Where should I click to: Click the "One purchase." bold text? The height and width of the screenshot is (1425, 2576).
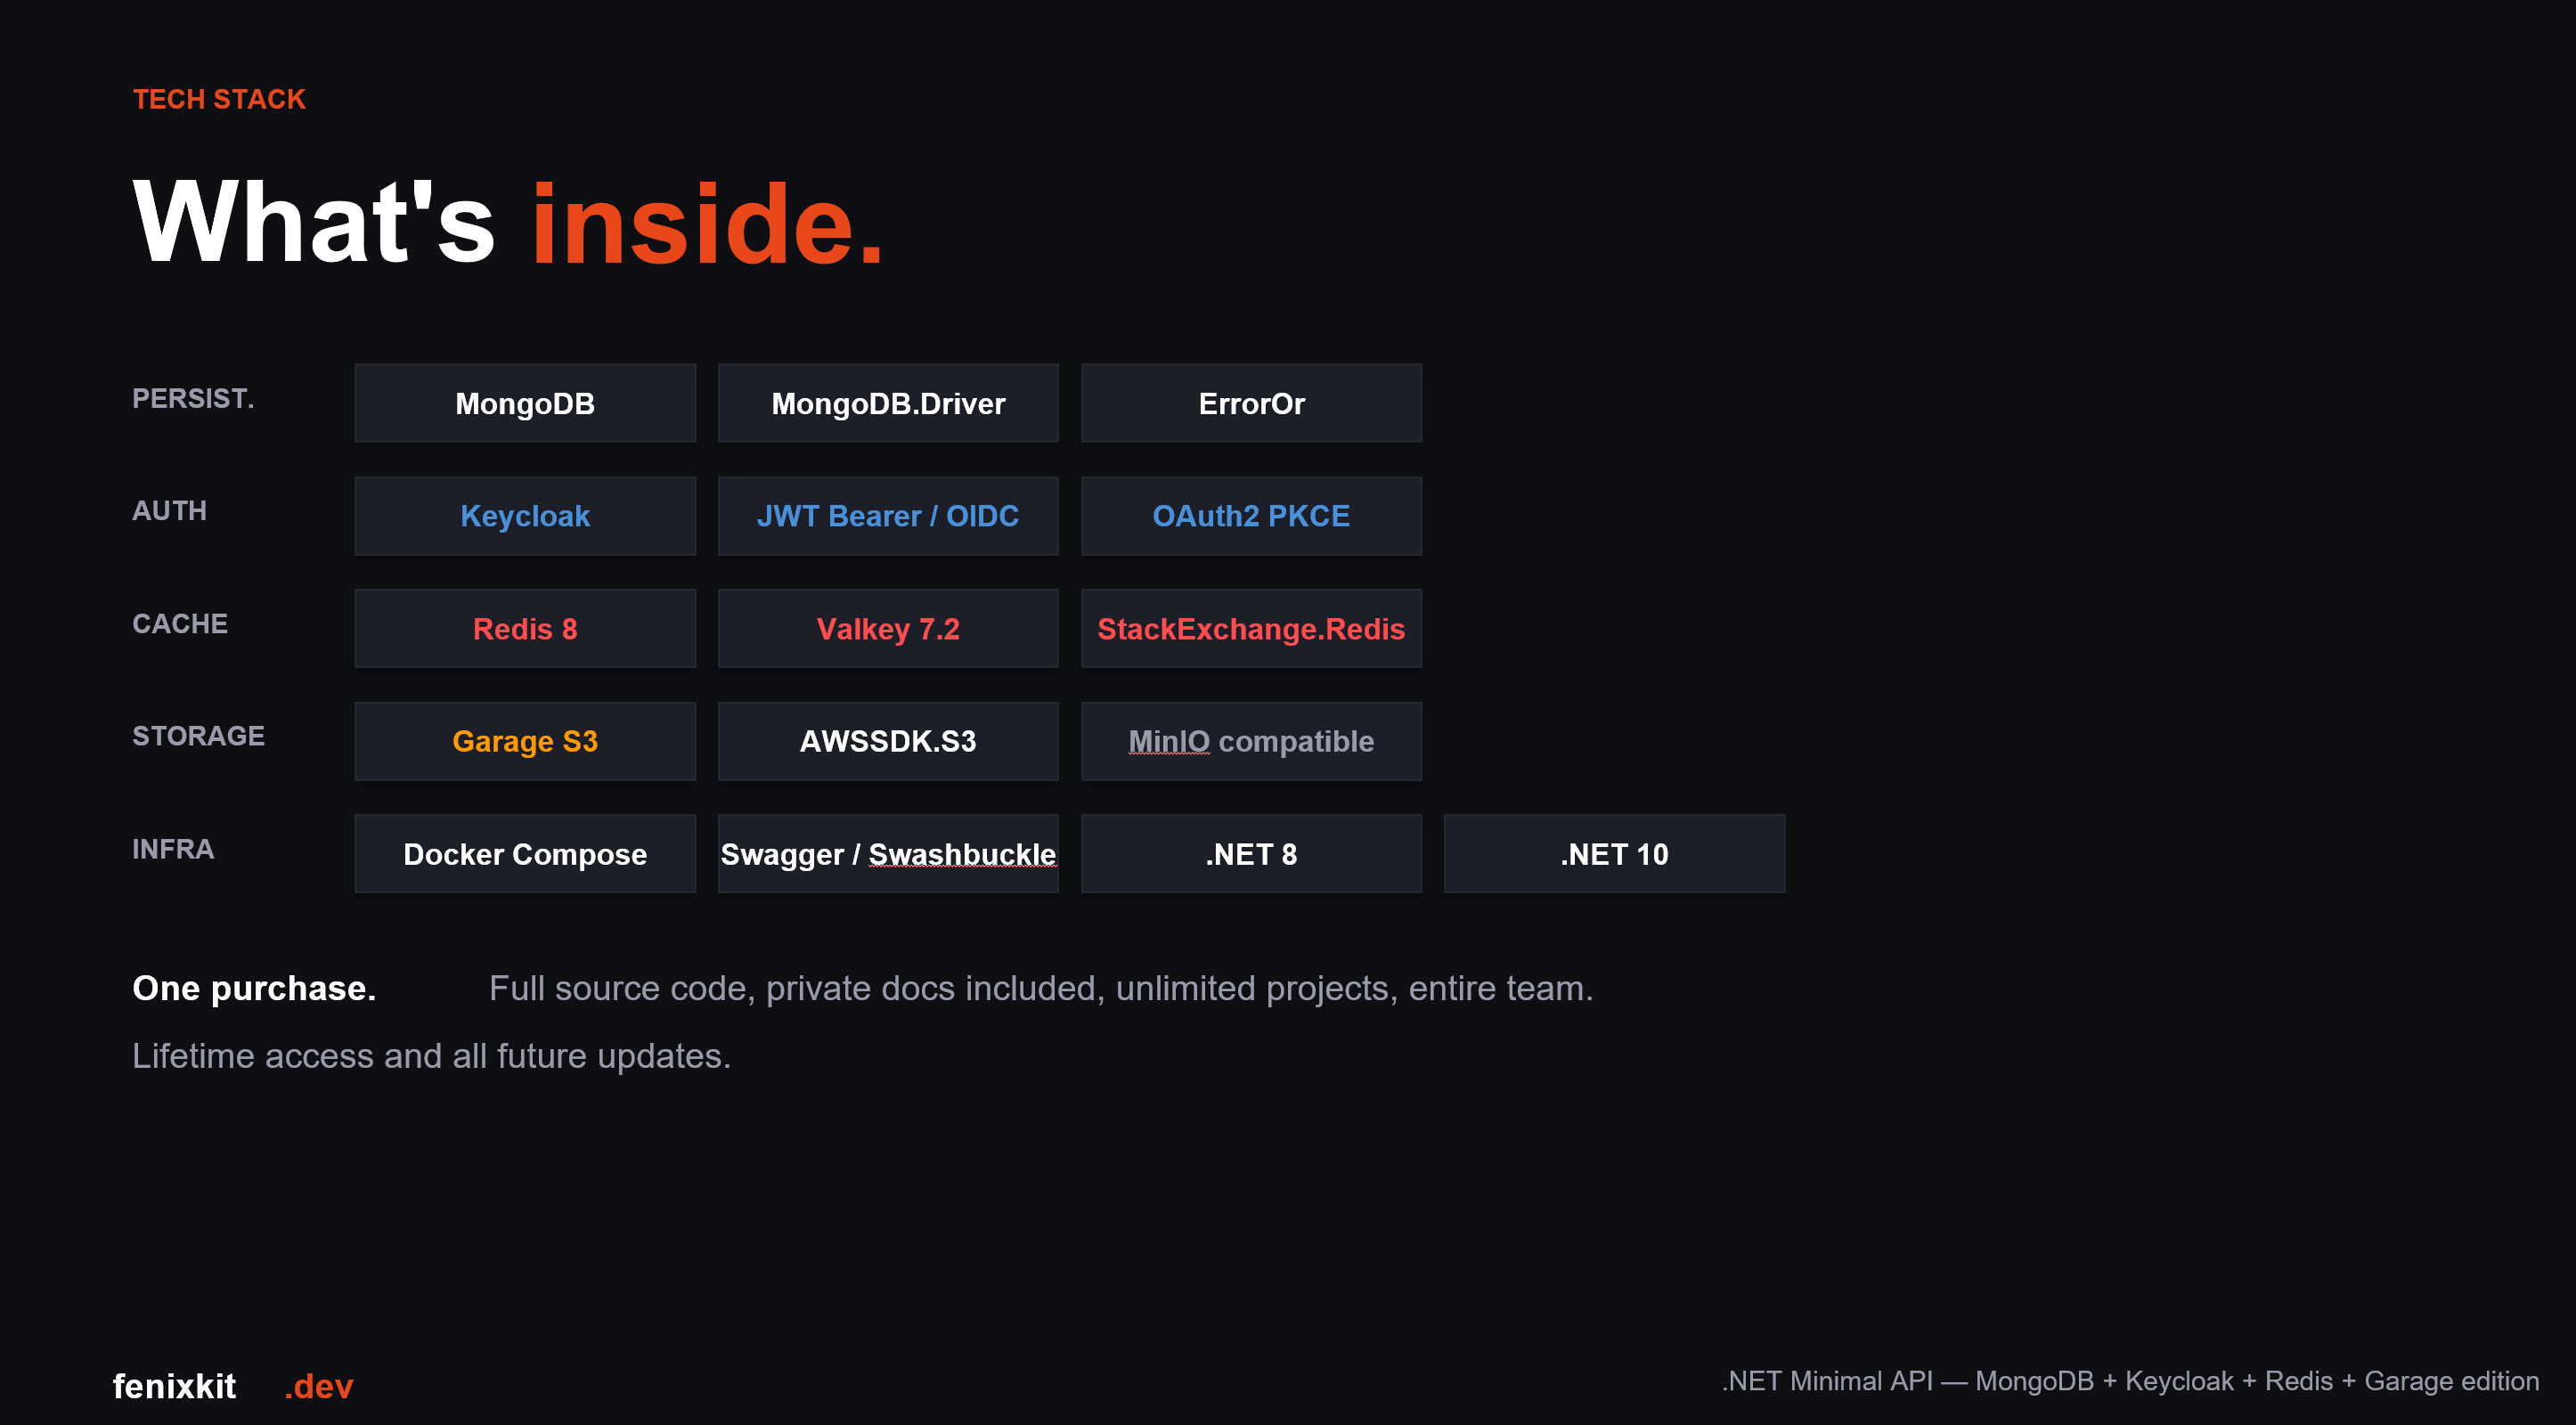pos(254,988)
